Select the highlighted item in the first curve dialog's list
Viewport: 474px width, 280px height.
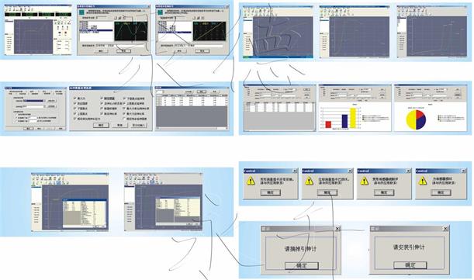[x=96, y=30]
